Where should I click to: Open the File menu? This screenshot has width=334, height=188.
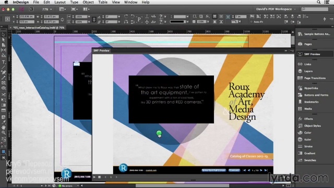pyautogui.click(x=36, y=2)
